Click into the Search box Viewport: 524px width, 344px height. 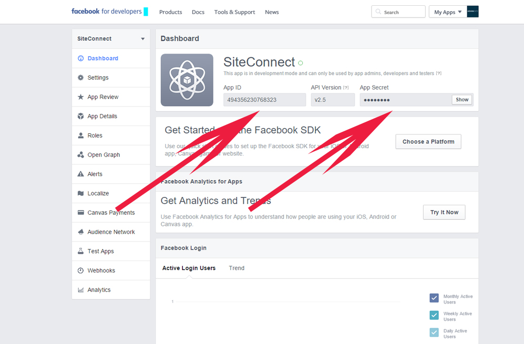398,12
